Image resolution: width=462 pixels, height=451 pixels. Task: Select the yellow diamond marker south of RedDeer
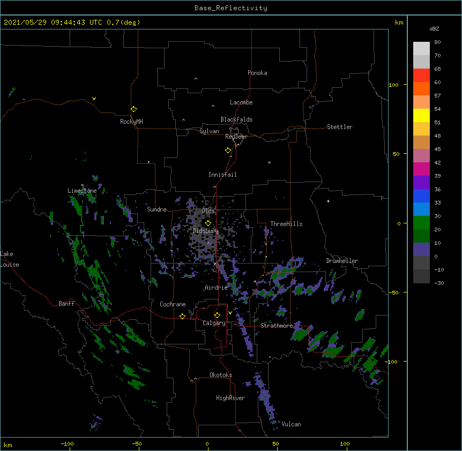coord(228,150)
